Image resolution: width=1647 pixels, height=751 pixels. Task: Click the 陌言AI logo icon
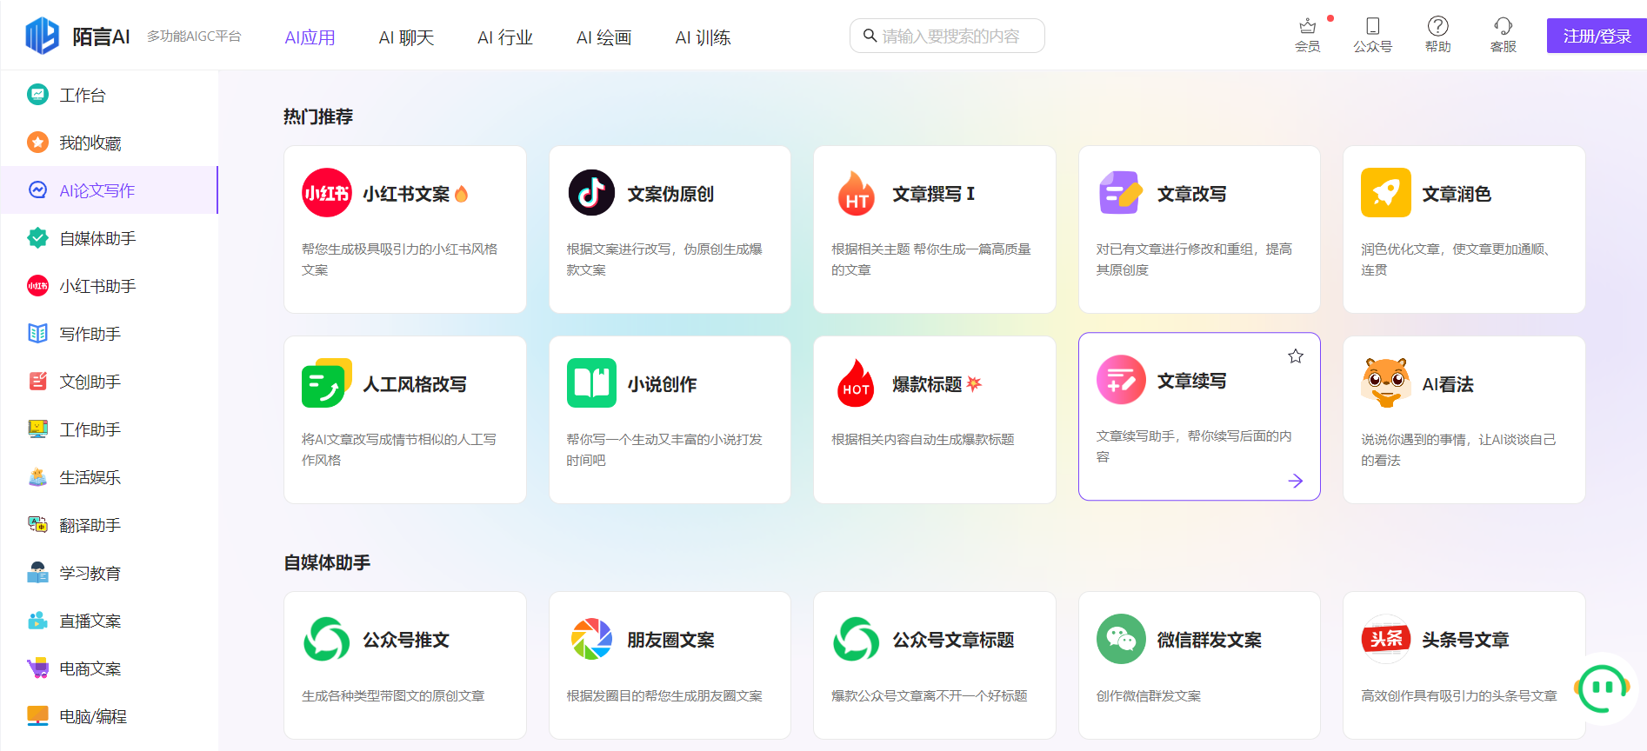43,36
